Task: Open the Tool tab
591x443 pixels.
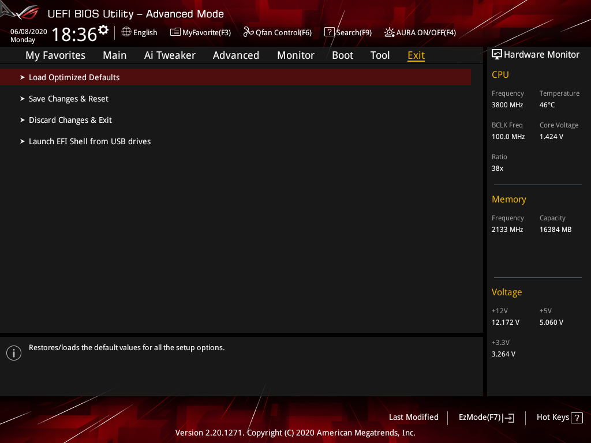Action: 380,55
